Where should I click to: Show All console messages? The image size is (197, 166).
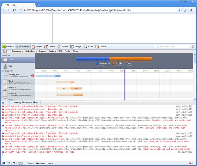point(21,163)
